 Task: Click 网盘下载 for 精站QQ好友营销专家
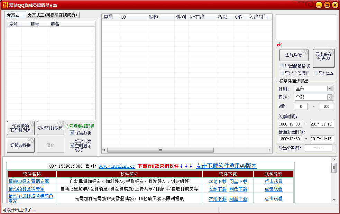click(238, 182)
